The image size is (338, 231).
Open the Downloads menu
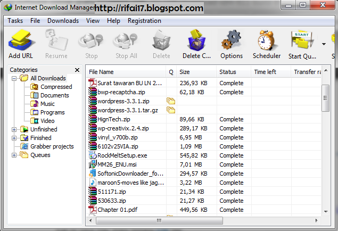[x=63, y=21]
